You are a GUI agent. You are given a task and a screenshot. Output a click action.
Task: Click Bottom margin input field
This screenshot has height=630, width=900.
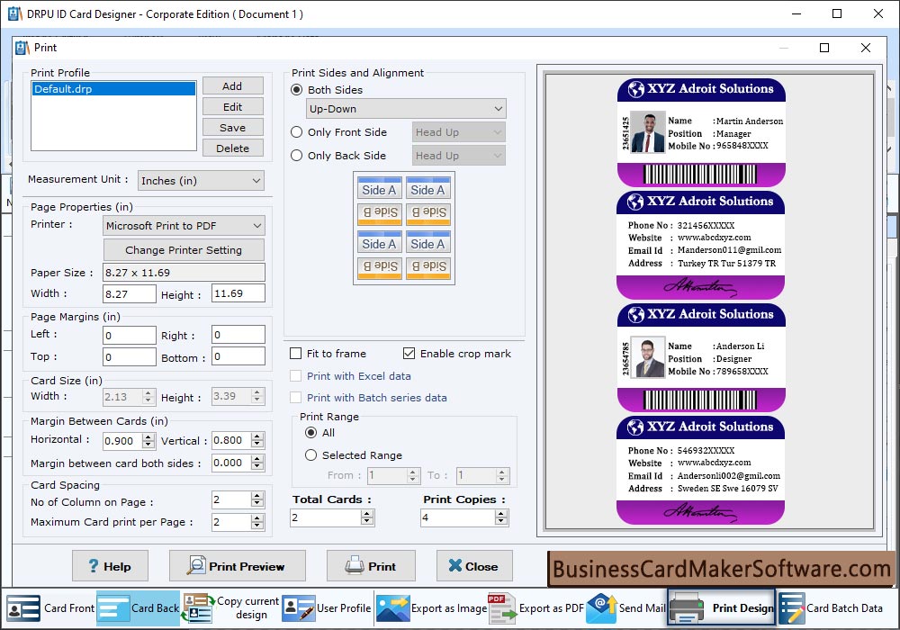pos(238,356)
